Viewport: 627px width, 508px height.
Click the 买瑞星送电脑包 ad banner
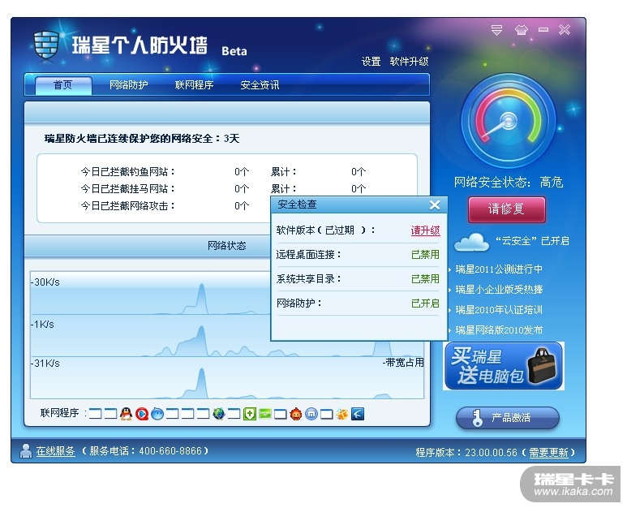(x=504, y=366)
